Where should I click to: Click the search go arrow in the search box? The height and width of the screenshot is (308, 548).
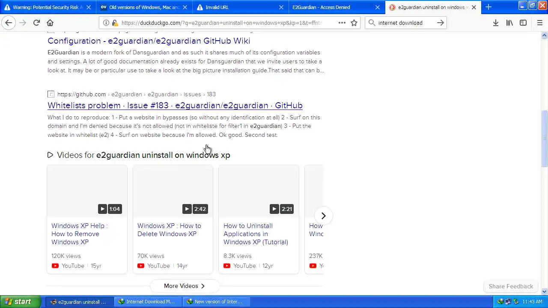440,23
